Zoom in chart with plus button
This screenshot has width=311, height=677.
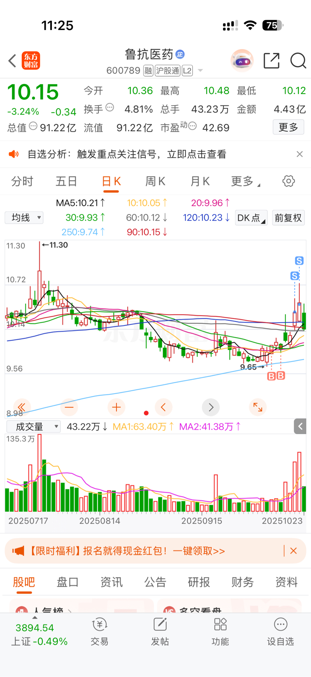(116, 407)
